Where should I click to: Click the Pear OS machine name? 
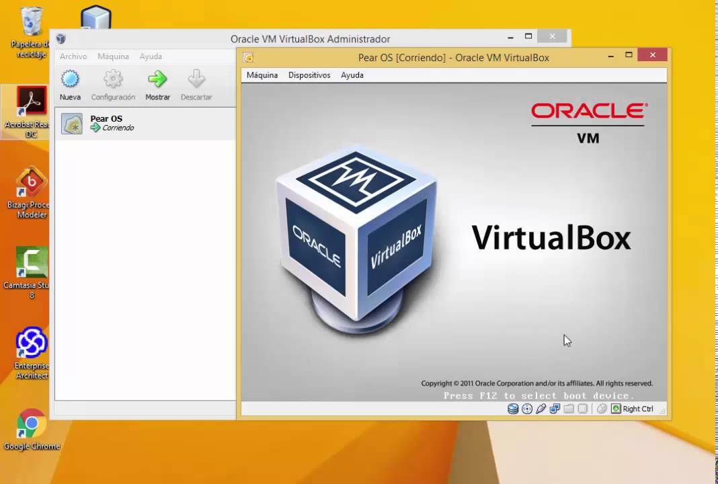coord(106,118)
